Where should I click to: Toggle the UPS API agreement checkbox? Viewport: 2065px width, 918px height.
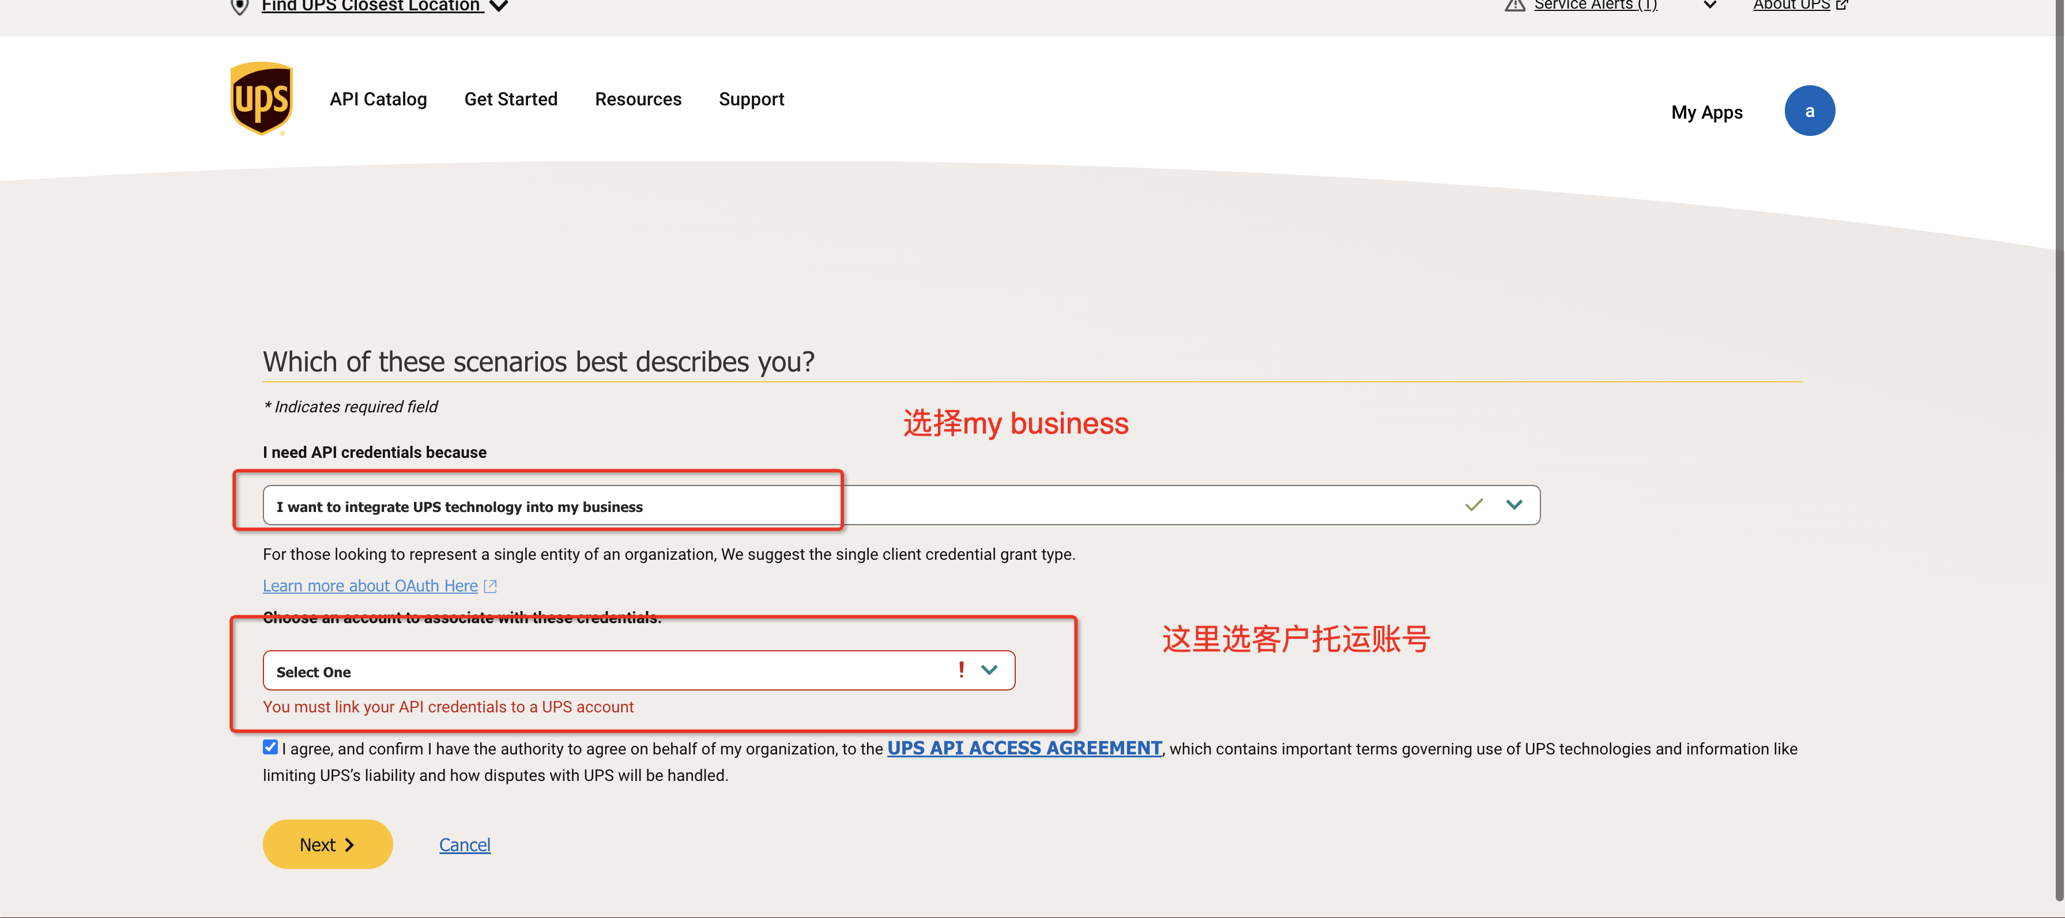tap(270, 748)
